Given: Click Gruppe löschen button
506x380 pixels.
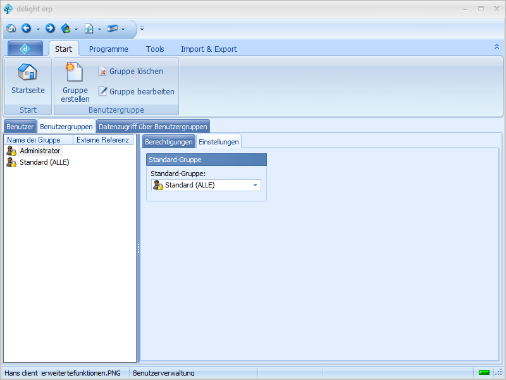Looking at the screenshot, I should click(x=130, y=72).
